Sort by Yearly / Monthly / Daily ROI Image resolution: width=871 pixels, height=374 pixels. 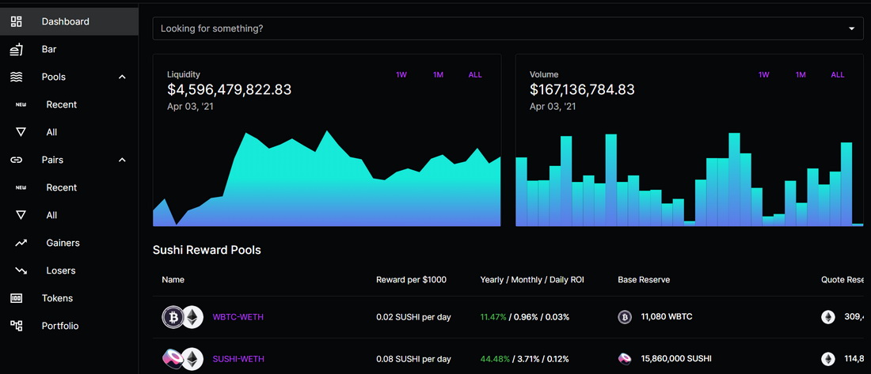(x=531, y=280)
